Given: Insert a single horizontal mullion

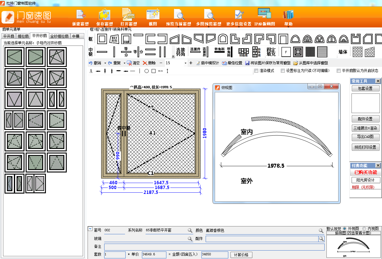Looking at the screenshot, I should click(x=102, y=52).
